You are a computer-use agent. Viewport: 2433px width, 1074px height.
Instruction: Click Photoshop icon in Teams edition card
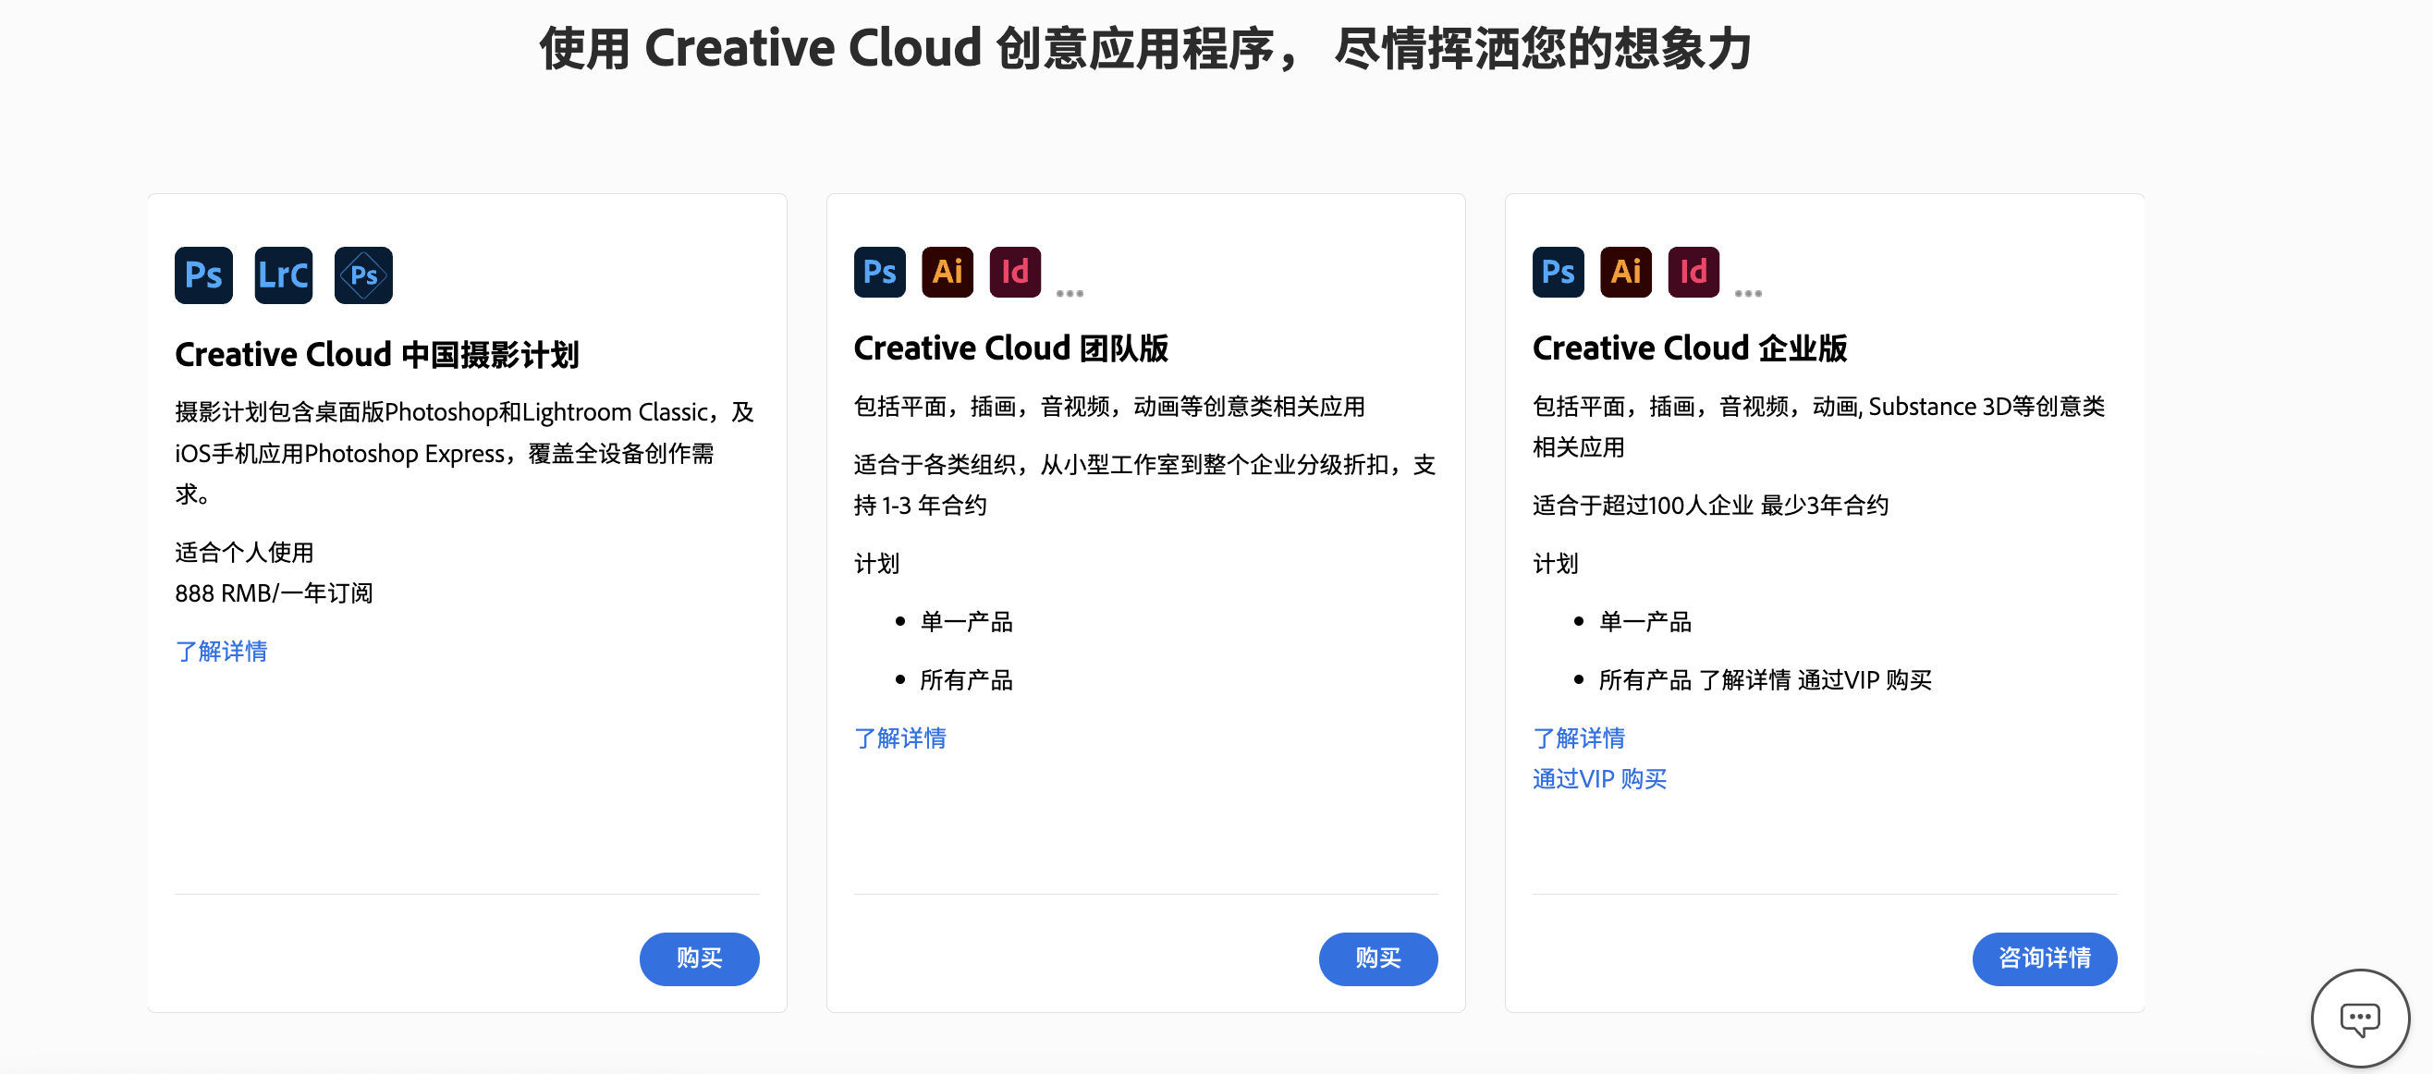point(878,272)
